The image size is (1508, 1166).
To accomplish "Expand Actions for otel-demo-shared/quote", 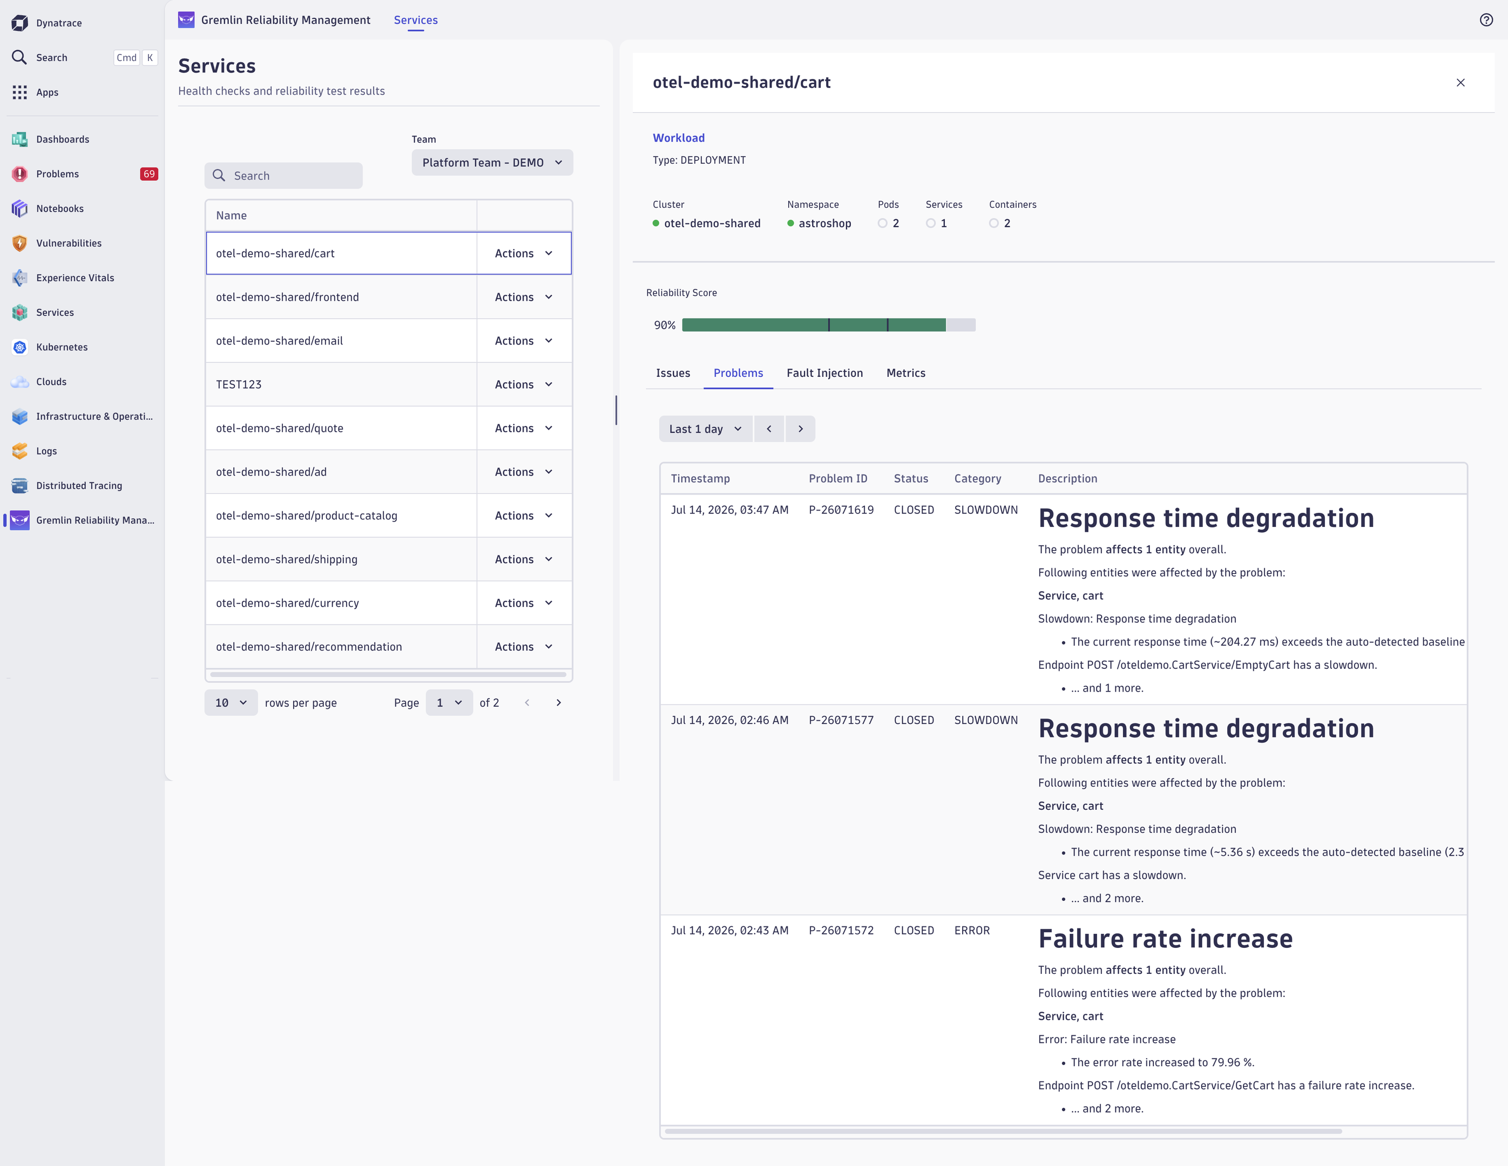I will pyautogui.click(x=523, y=428).
